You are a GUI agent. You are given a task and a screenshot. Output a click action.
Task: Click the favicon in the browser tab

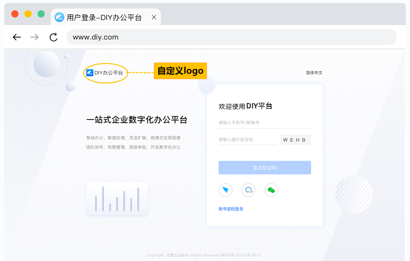59,17
